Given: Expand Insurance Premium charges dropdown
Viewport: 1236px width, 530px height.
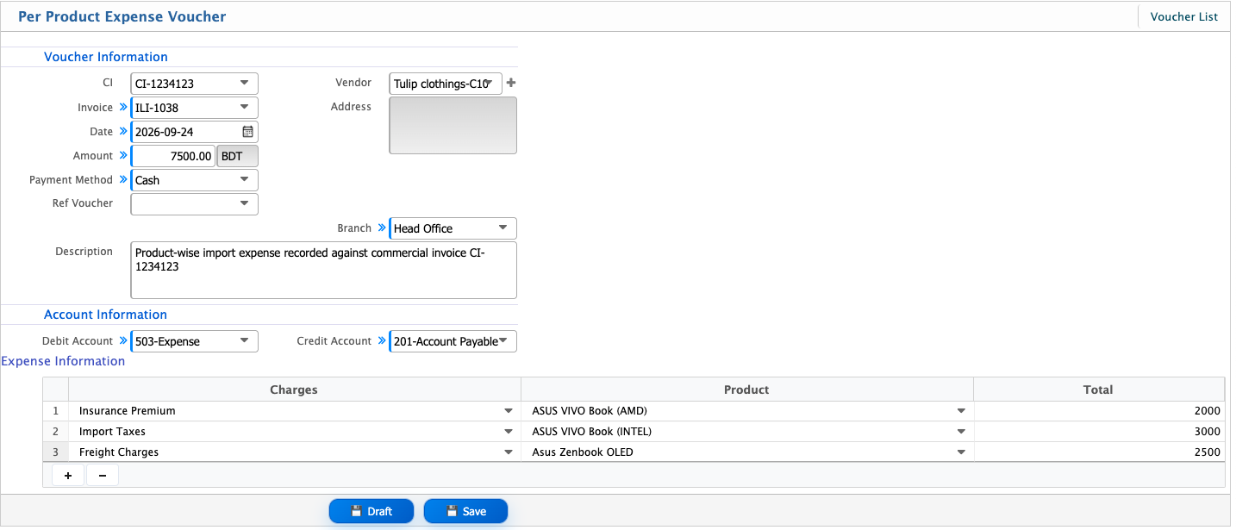Looking at the screenshot, I should click(x=509, y=411).
